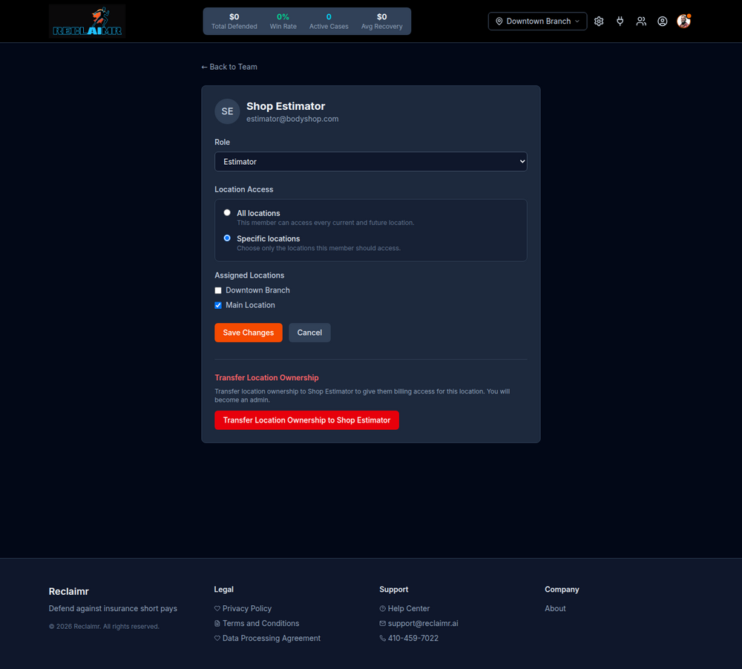742x669 pixels.
Task: Check the Downtown Branch checkbox
Action: pos(218,290)
